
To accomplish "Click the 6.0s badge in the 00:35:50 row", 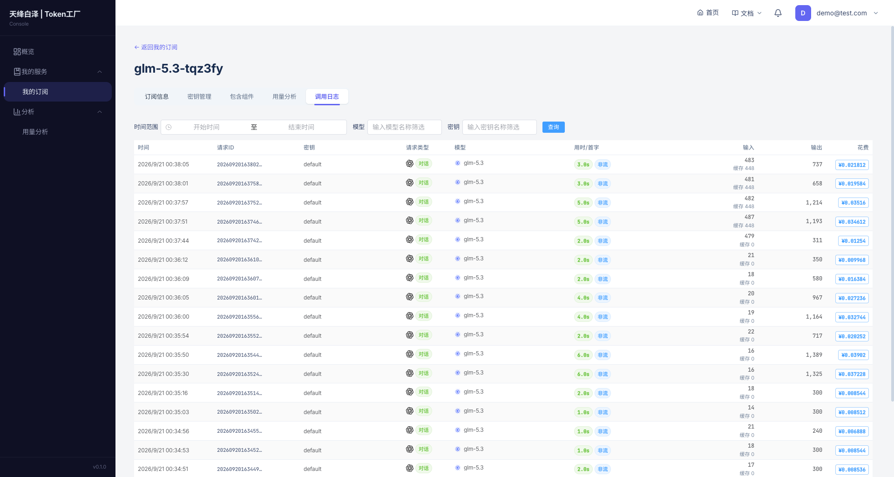I will pos(583,355).
